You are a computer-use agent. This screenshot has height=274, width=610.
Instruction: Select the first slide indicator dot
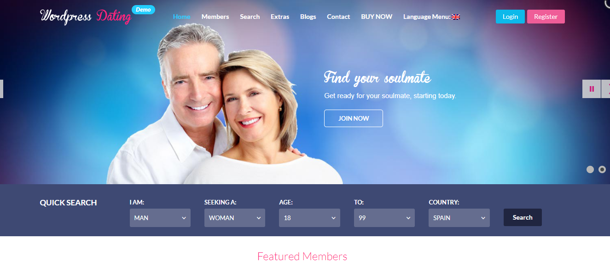pos(590,169)
